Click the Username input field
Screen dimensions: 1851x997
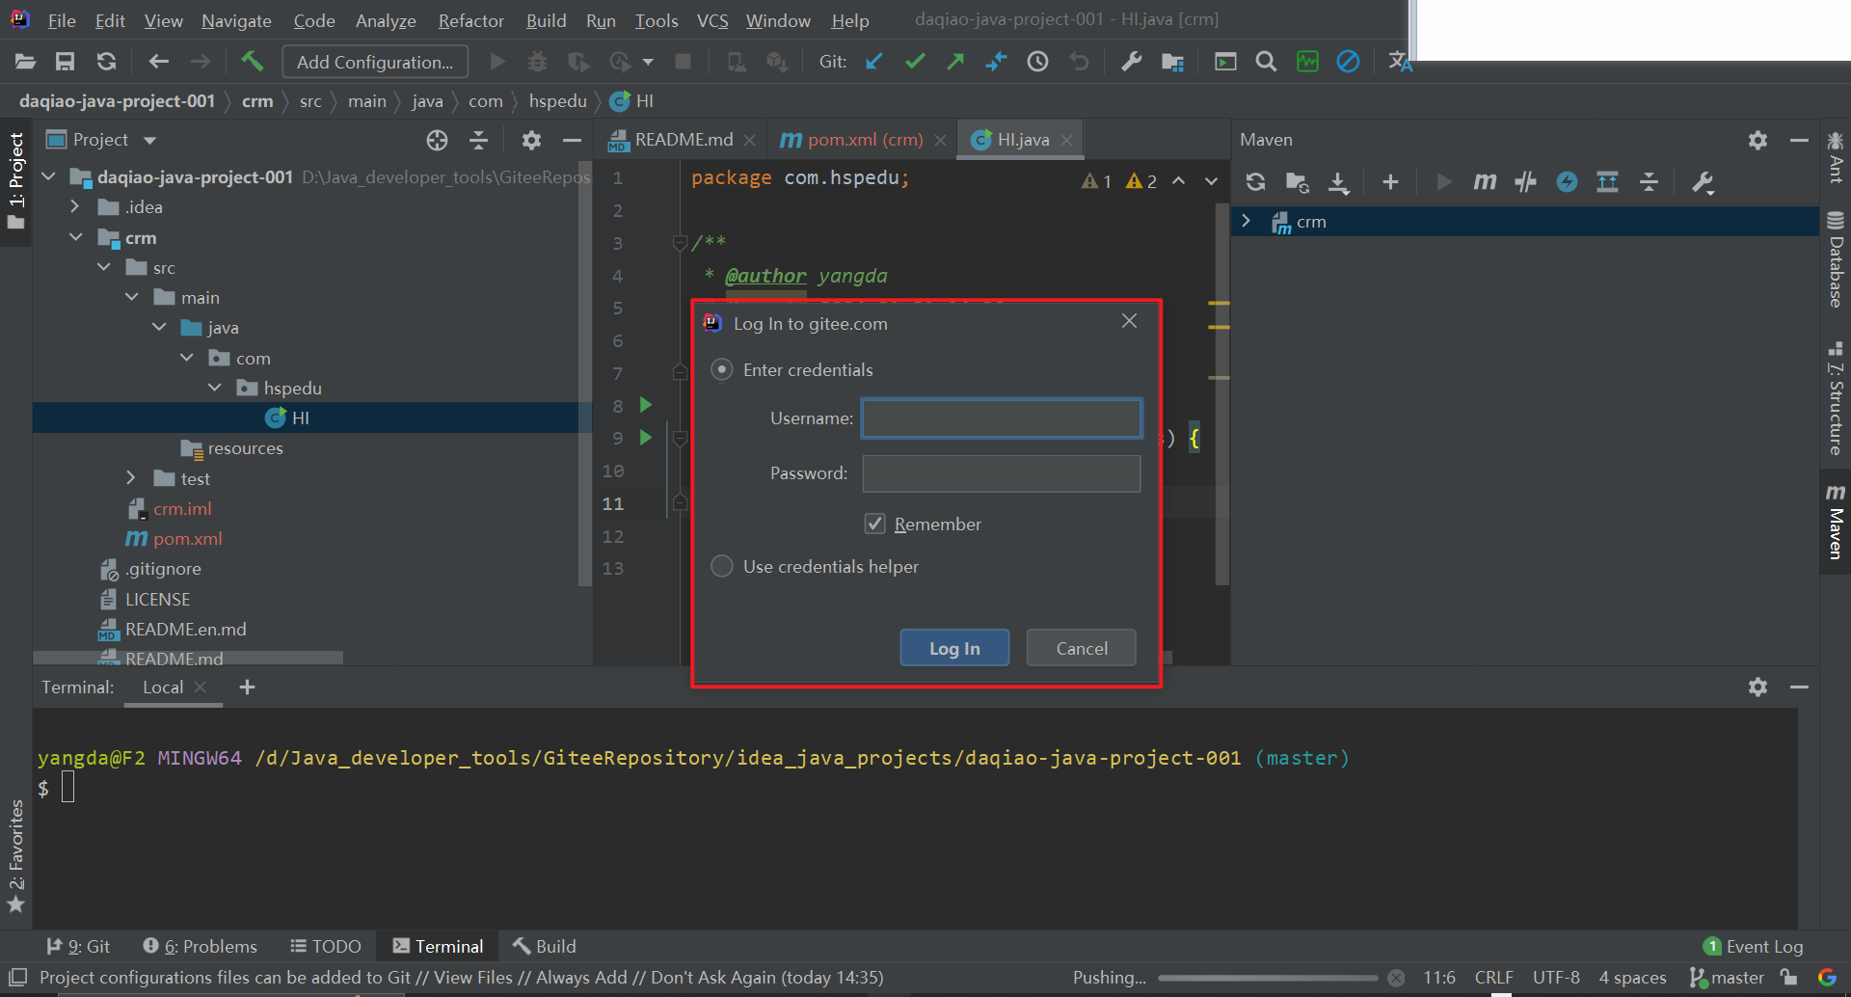pyautogui.click(x=1001, y=418)
